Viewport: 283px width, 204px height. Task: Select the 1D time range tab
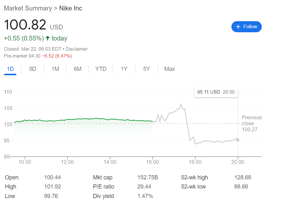click(10, 69)
